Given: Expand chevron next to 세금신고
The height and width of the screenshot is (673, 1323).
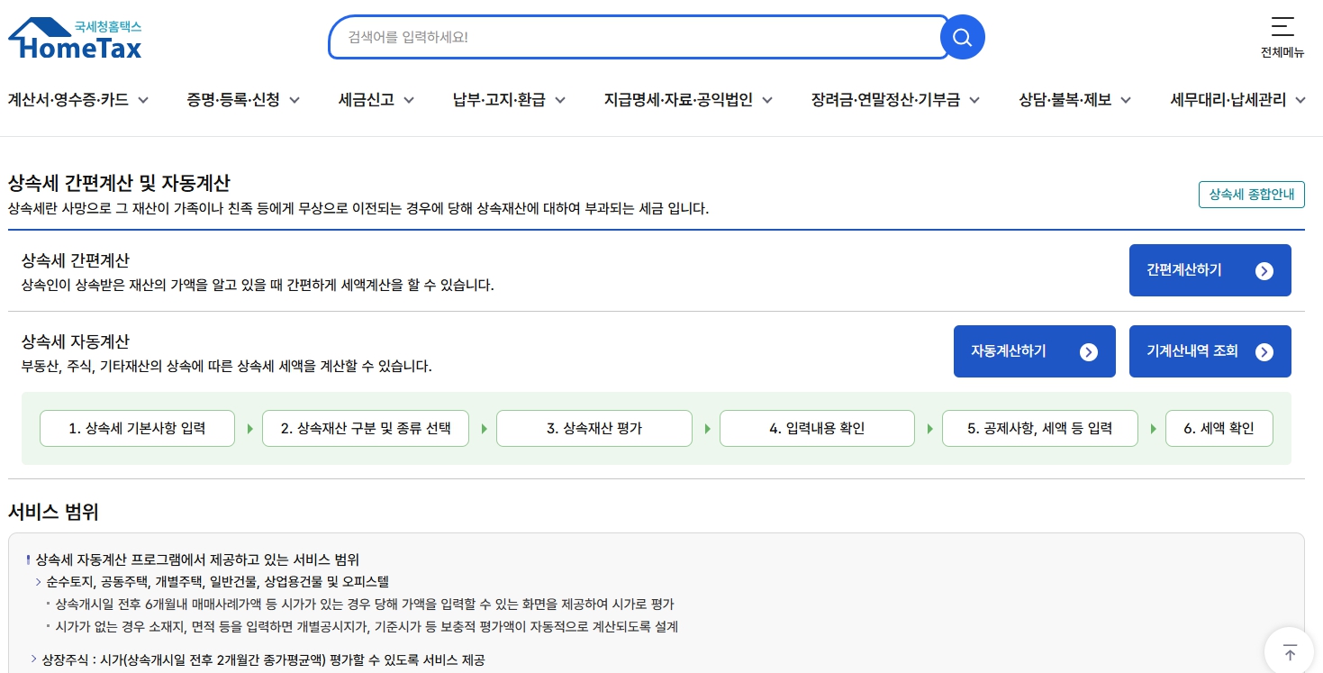Looking at the screenshot, I should click(409, 100).
